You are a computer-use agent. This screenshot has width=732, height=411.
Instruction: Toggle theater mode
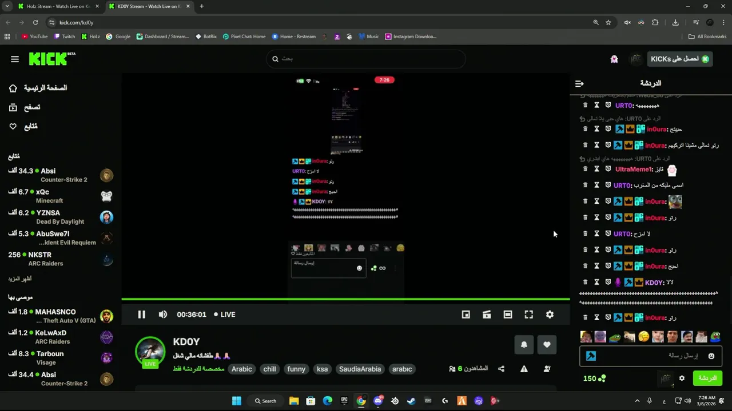click(508, 315)
